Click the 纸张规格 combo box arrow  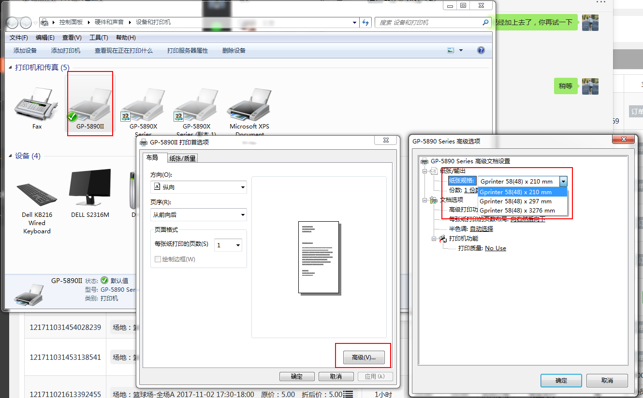click(x=563, y=181)
